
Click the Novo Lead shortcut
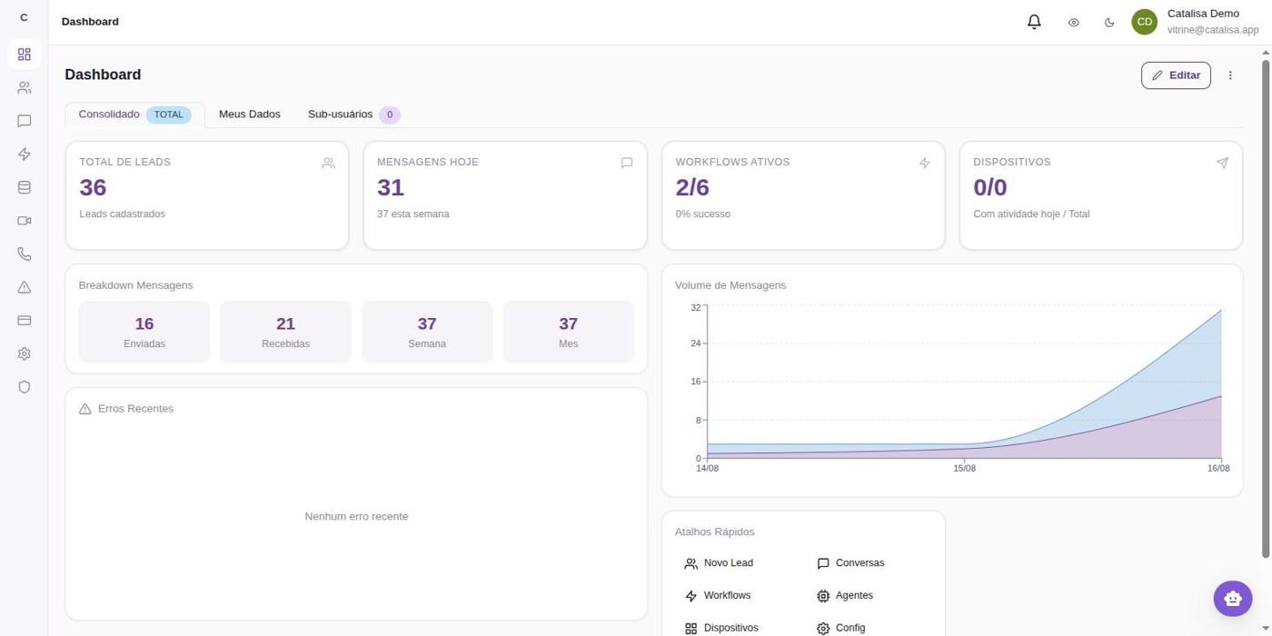pyautogui.click(x=719, y=563)
